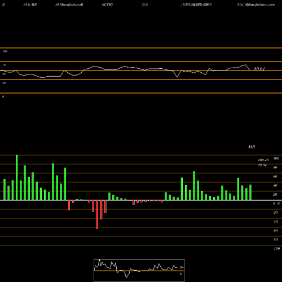The height and width of the screenshot is (282, 282).
Task: Click the RSI axis label 70
Action: click(x=4, y=65)
